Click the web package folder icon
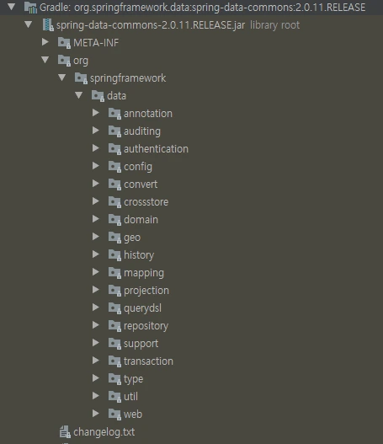The width and height of the screenshot is (383, 444). coord(114,414)
